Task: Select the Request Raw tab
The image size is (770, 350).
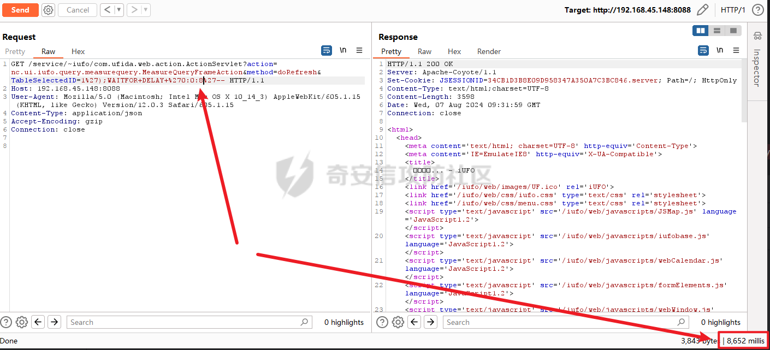Action: pos(49,51)
